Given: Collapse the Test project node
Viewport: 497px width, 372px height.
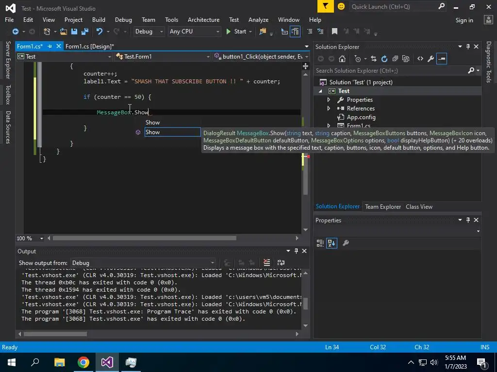Looking at the screenshot, I should tap(320, 91).
